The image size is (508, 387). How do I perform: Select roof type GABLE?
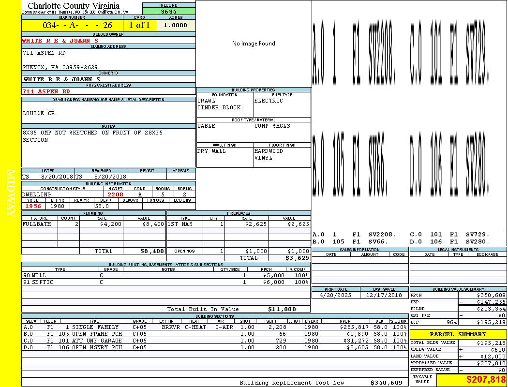[x=207, y=126]
